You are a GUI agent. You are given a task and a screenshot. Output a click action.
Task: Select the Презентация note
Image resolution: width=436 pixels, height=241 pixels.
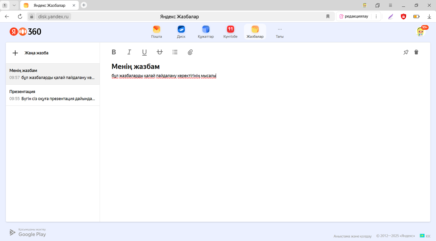53,95
